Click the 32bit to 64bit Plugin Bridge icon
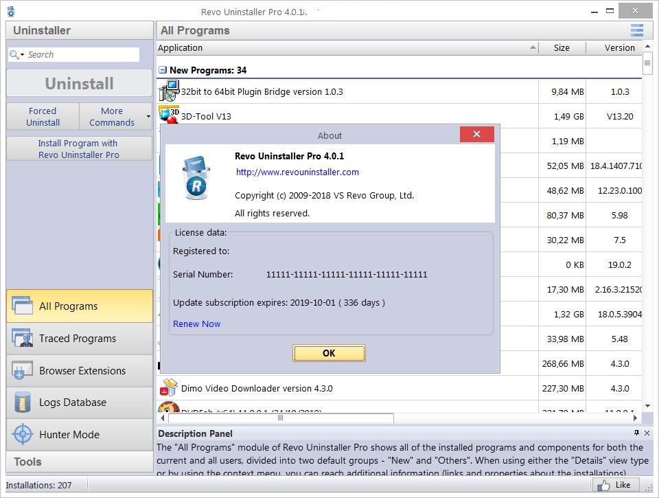 tap(169, 91)
